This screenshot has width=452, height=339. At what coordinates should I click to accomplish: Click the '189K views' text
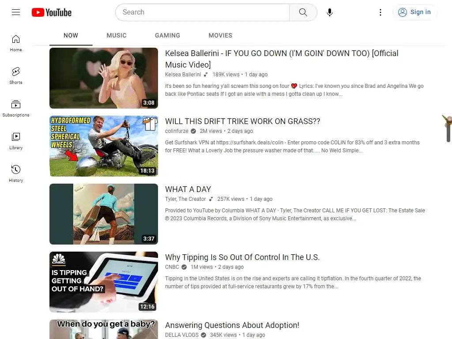pyautogui.click(x=226, y=75)
